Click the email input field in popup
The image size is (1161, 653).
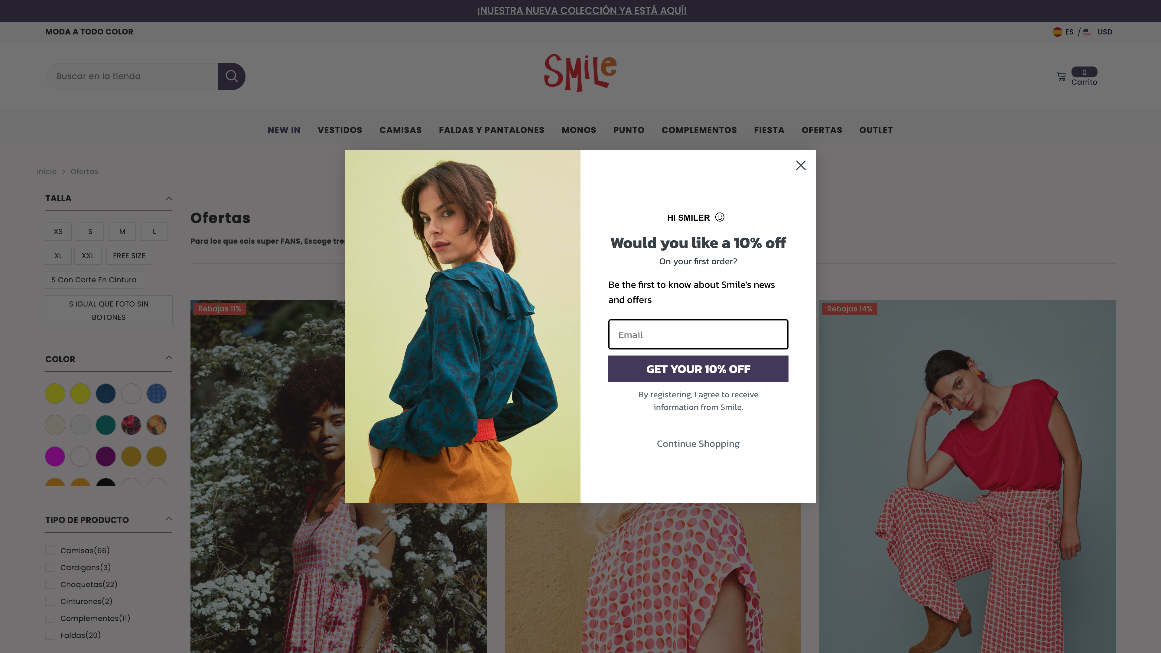click(x=698, y=334)
